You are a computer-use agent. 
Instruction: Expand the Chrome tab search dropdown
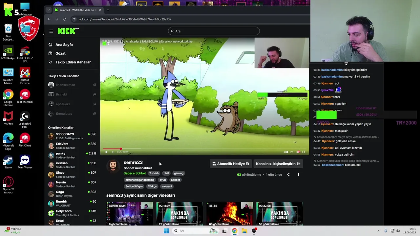pyautogui.click(x=49, y=10)
